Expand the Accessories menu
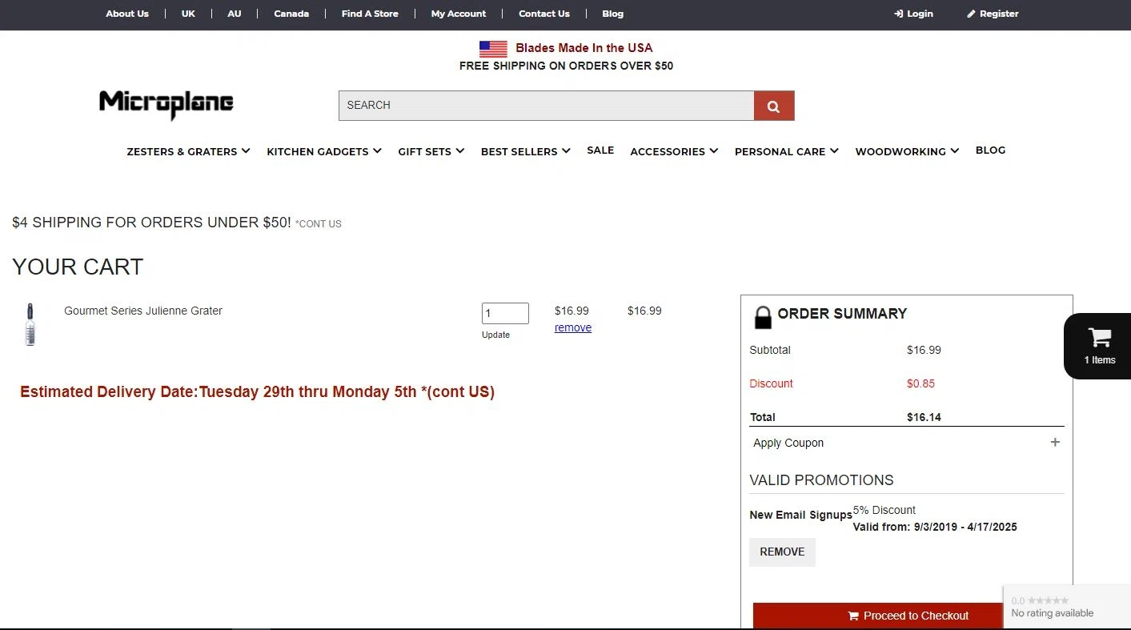This screenshot has height=630, width=1131. [674, 151]
